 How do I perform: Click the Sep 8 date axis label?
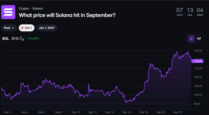[58, 112]
